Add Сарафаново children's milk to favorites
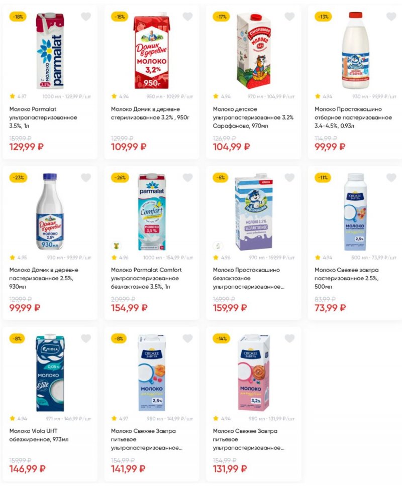402x486 pixels. [289, 17]
